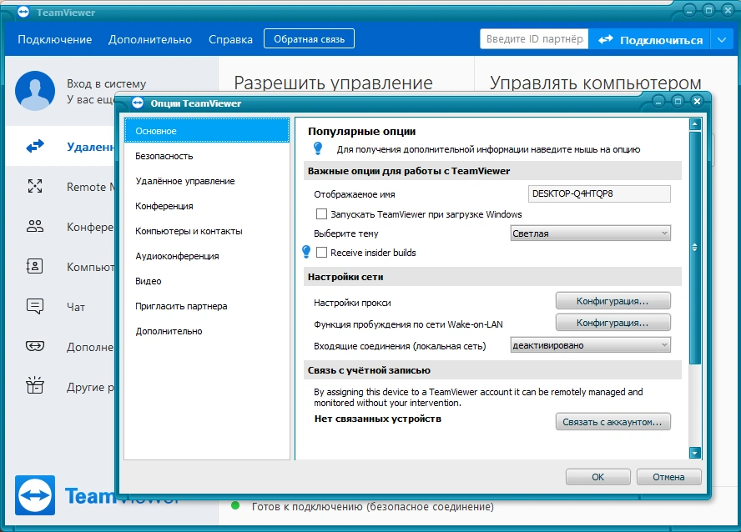Open Wake-on-LAN Конфигурация button
This screenshot has height=532, width=741.
point(613,323)
